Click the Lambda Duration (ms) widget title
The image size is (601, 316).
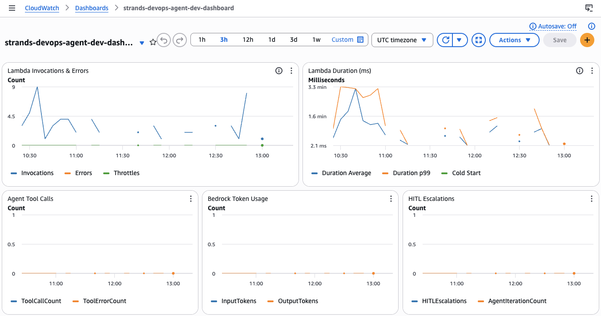coord(339,71)
